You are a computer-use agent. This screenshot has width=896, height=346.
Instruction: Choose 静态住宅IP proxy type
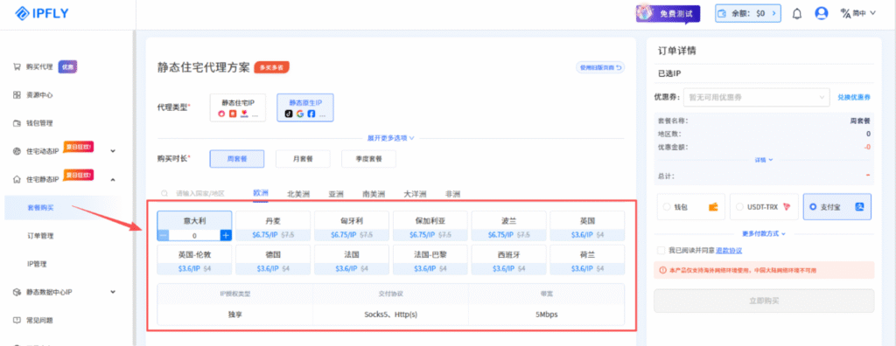click(238, 108)
